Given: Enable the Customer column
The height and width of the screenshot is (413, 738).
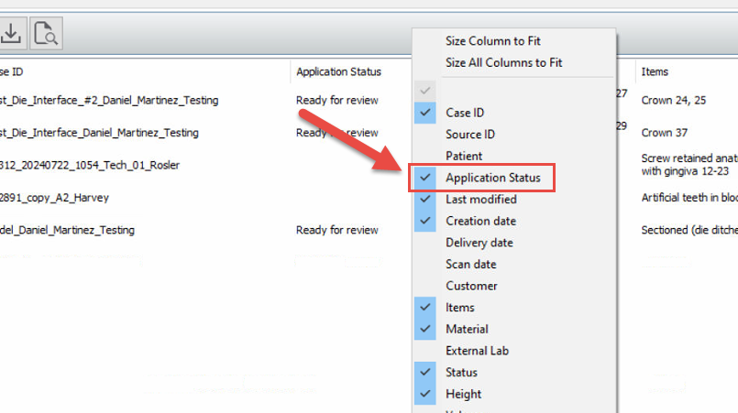Looking at the screenshot, I should (x=471, y=286).
